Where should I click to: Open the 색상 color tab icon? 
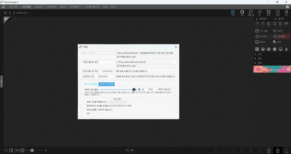pyautogui.click(x=242, y=13)
